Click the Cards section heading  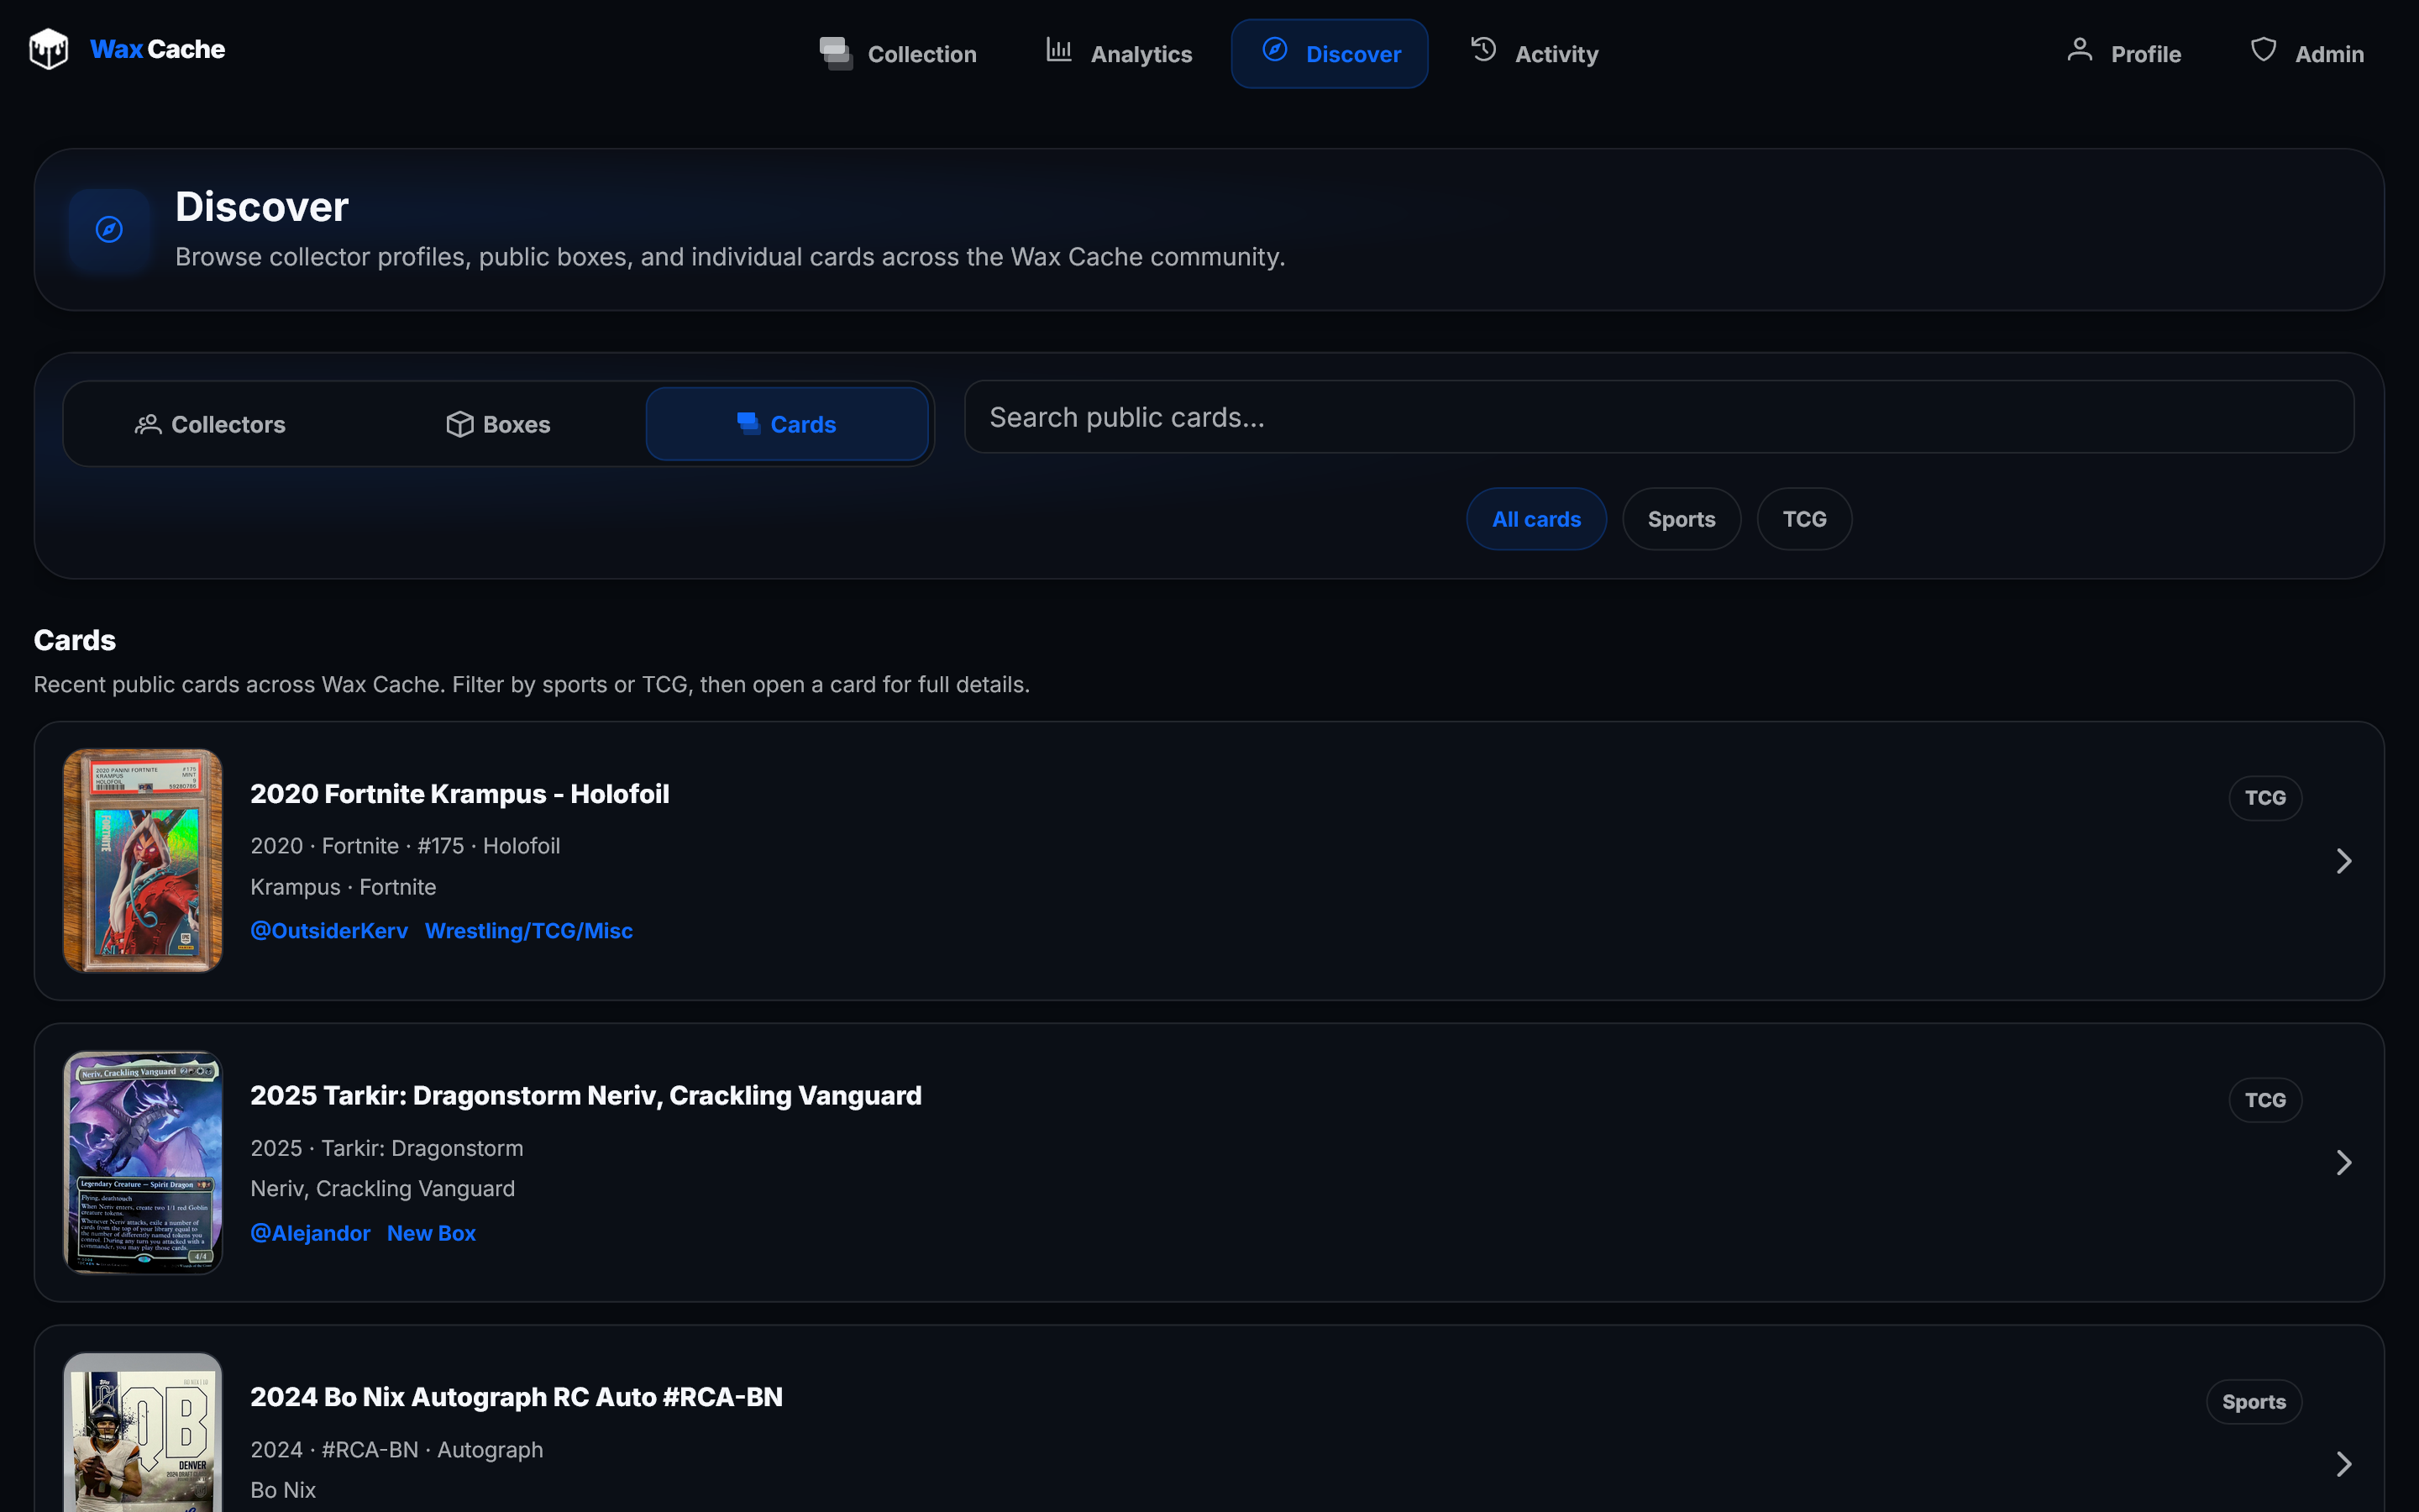tap(75, 640)
